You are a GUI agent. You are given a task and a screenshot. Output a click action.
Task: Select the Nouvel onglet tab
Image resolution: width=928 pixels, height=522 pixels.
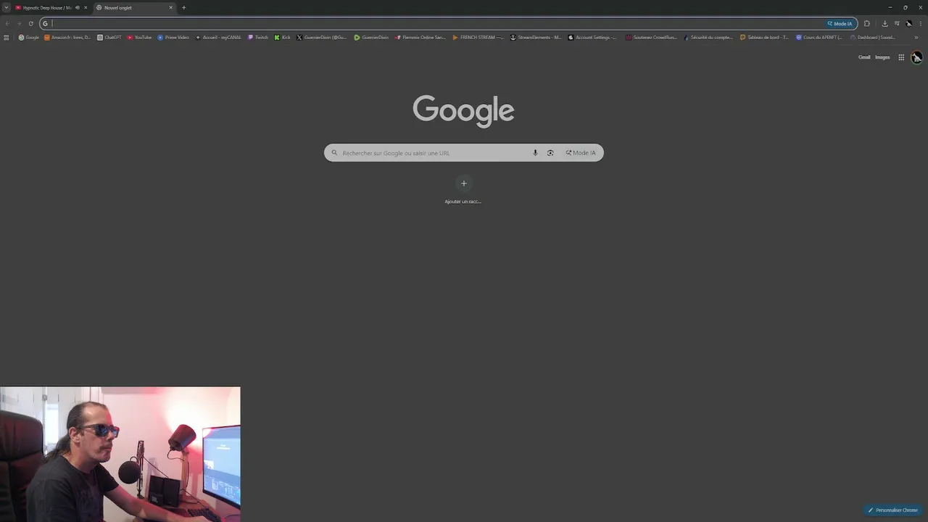[x=134, y=7]
